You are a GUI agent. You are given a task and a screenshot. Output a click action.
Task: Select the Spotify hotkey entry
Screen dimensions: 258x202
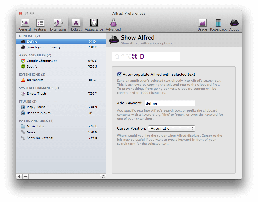pos(32,66)
